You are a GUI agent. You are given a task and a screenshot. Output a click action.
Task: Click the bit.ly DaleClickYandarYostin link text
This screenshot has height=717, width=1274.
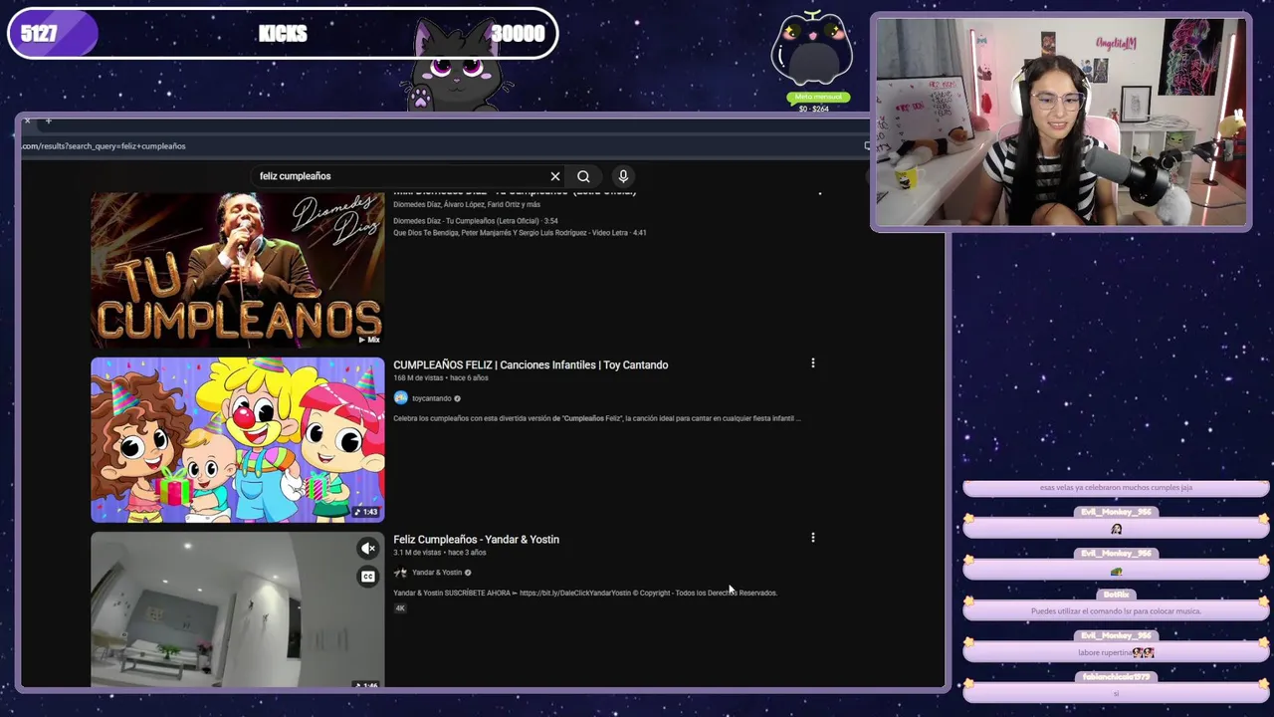pos(575,593)
